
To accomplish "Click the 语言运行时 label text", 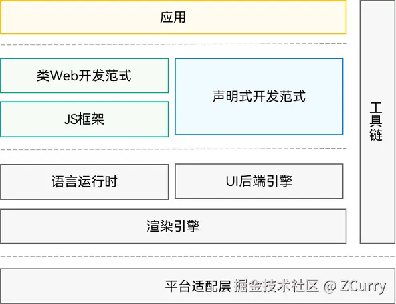I will 84,181.
